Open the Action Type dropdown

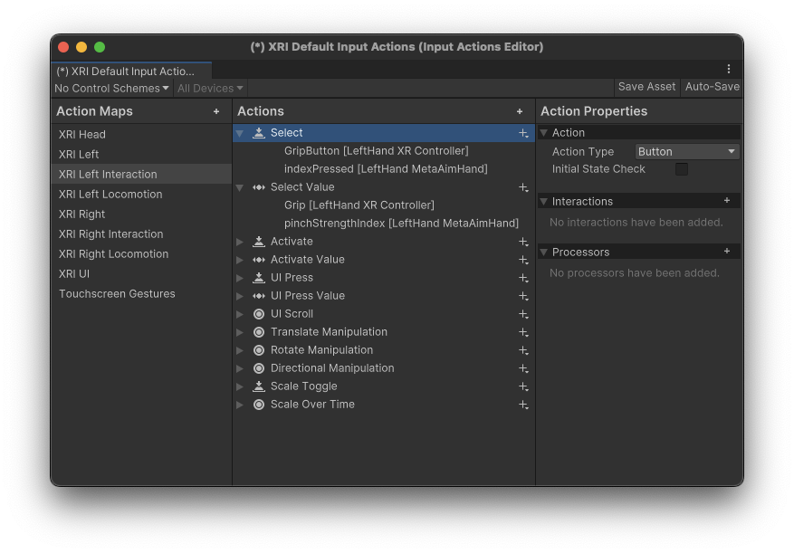pyautogui.click(x=687, y=152)
